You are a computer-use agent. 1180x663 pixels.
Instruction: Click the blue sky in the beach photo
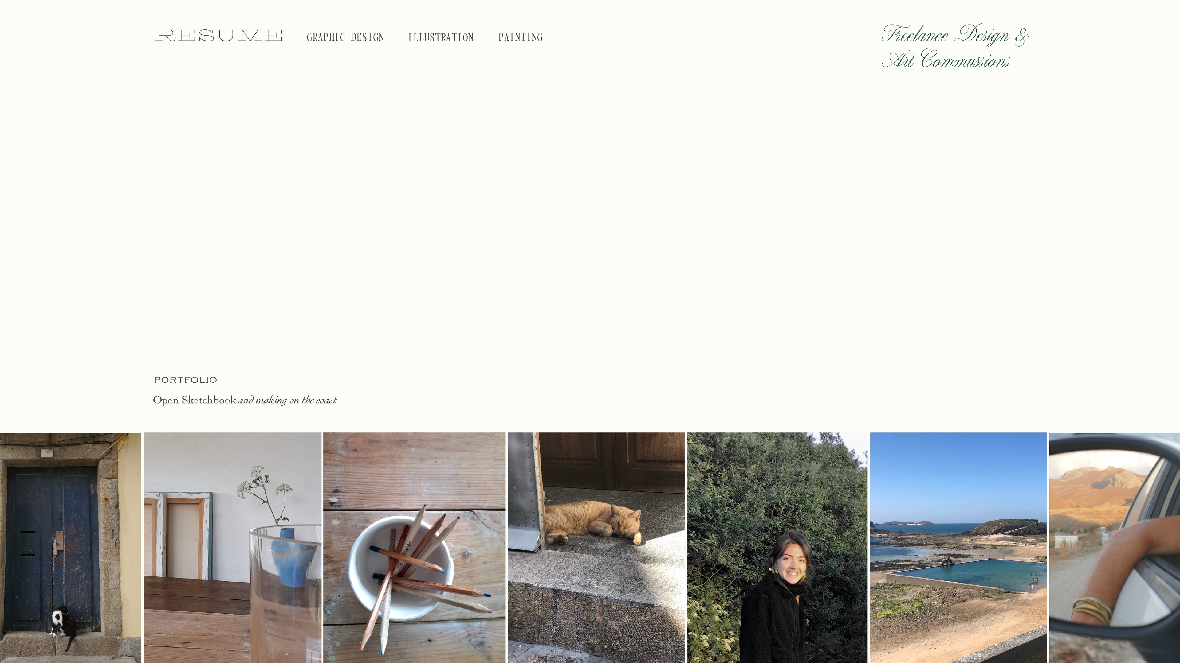(x=958, y=476)
